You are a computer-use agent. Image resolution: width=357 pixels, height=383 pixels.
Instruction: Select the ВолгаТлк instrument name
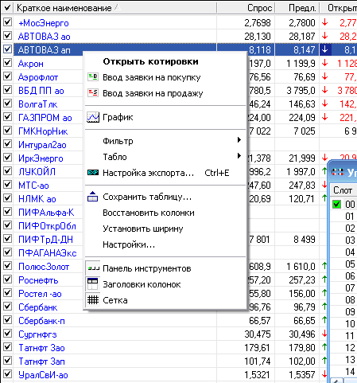point(37,104)
